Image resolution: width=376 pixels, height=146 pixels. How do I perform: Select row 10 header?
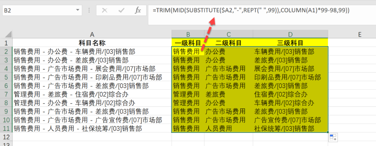click(6, 120)
